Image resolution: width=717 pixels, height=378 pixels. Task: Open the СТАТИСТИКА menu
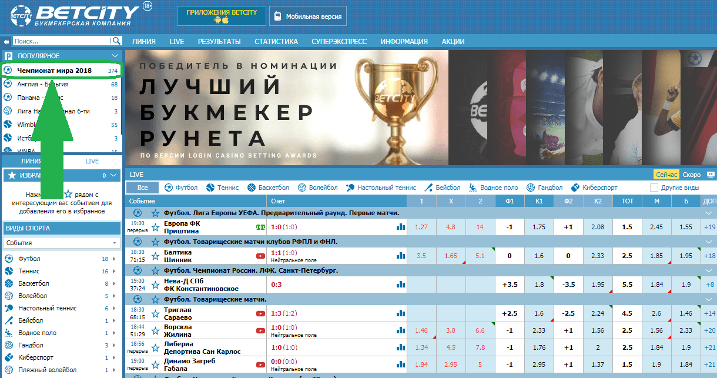coord(276,42)
